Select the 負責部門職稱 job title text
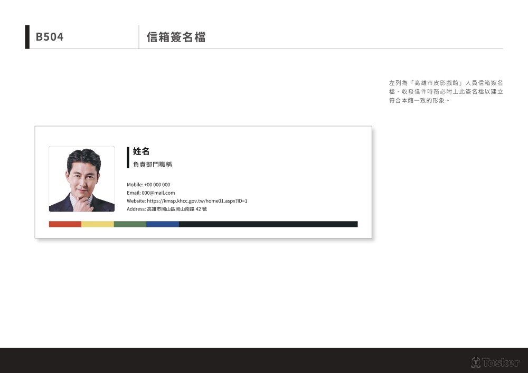The width and height of the screenshot is (528, 373). pos(152,165)
